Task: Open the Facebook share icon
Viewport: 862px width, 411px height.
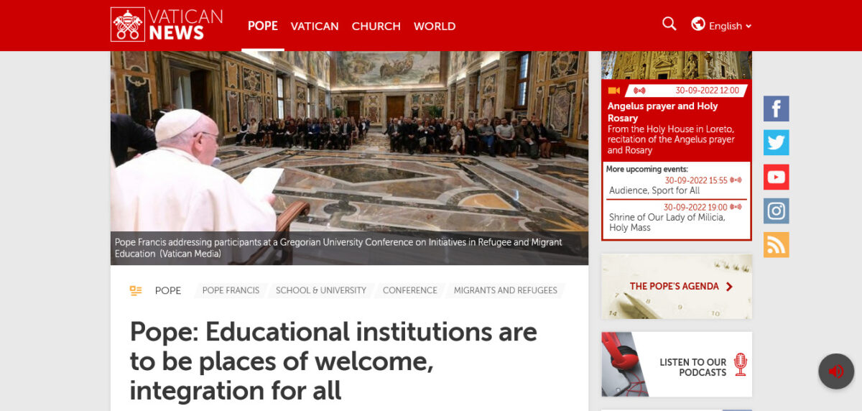Action: (776, 108)
